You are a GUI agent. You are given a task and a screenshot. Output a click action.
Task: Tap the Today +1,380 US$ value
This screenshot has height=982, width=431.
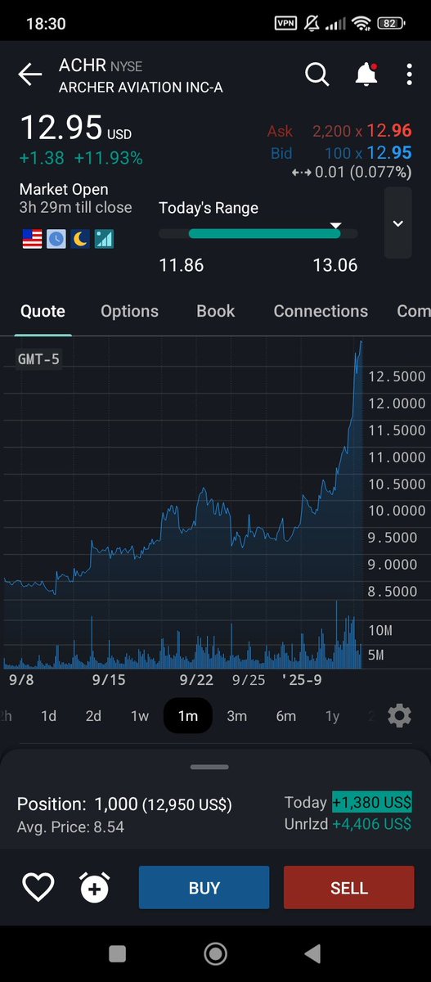tap(371, 802)
